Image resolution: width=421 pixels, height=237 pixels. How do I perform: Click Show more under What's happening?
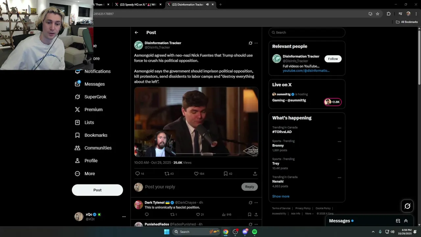pyautogui.click(x=281, y=197)
